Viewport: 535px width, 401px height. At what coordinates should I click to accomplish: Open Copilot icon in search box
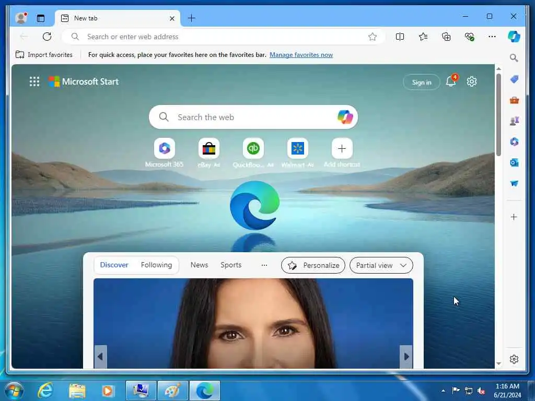[345, 117]
